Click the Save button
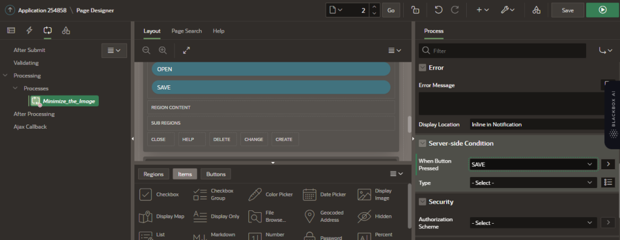 568,10
